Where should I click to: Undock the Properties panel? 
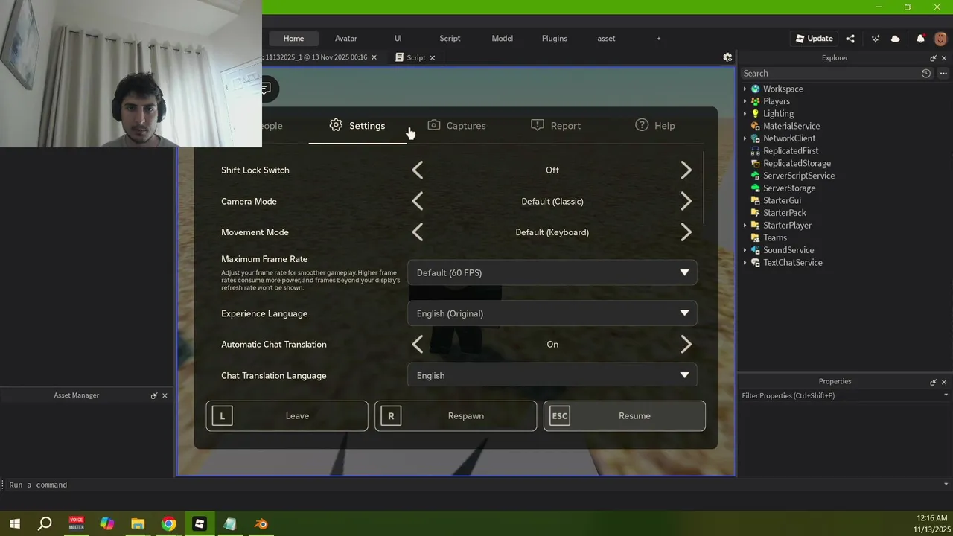tap(933, 382)
